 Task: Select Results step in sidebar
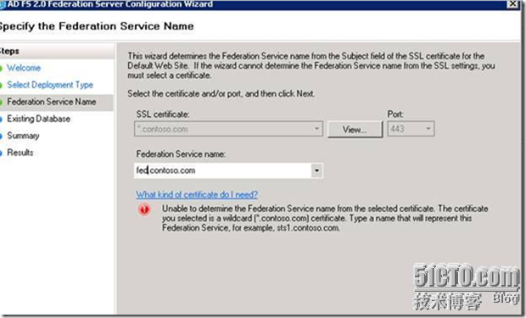click(x=20, y=153)
